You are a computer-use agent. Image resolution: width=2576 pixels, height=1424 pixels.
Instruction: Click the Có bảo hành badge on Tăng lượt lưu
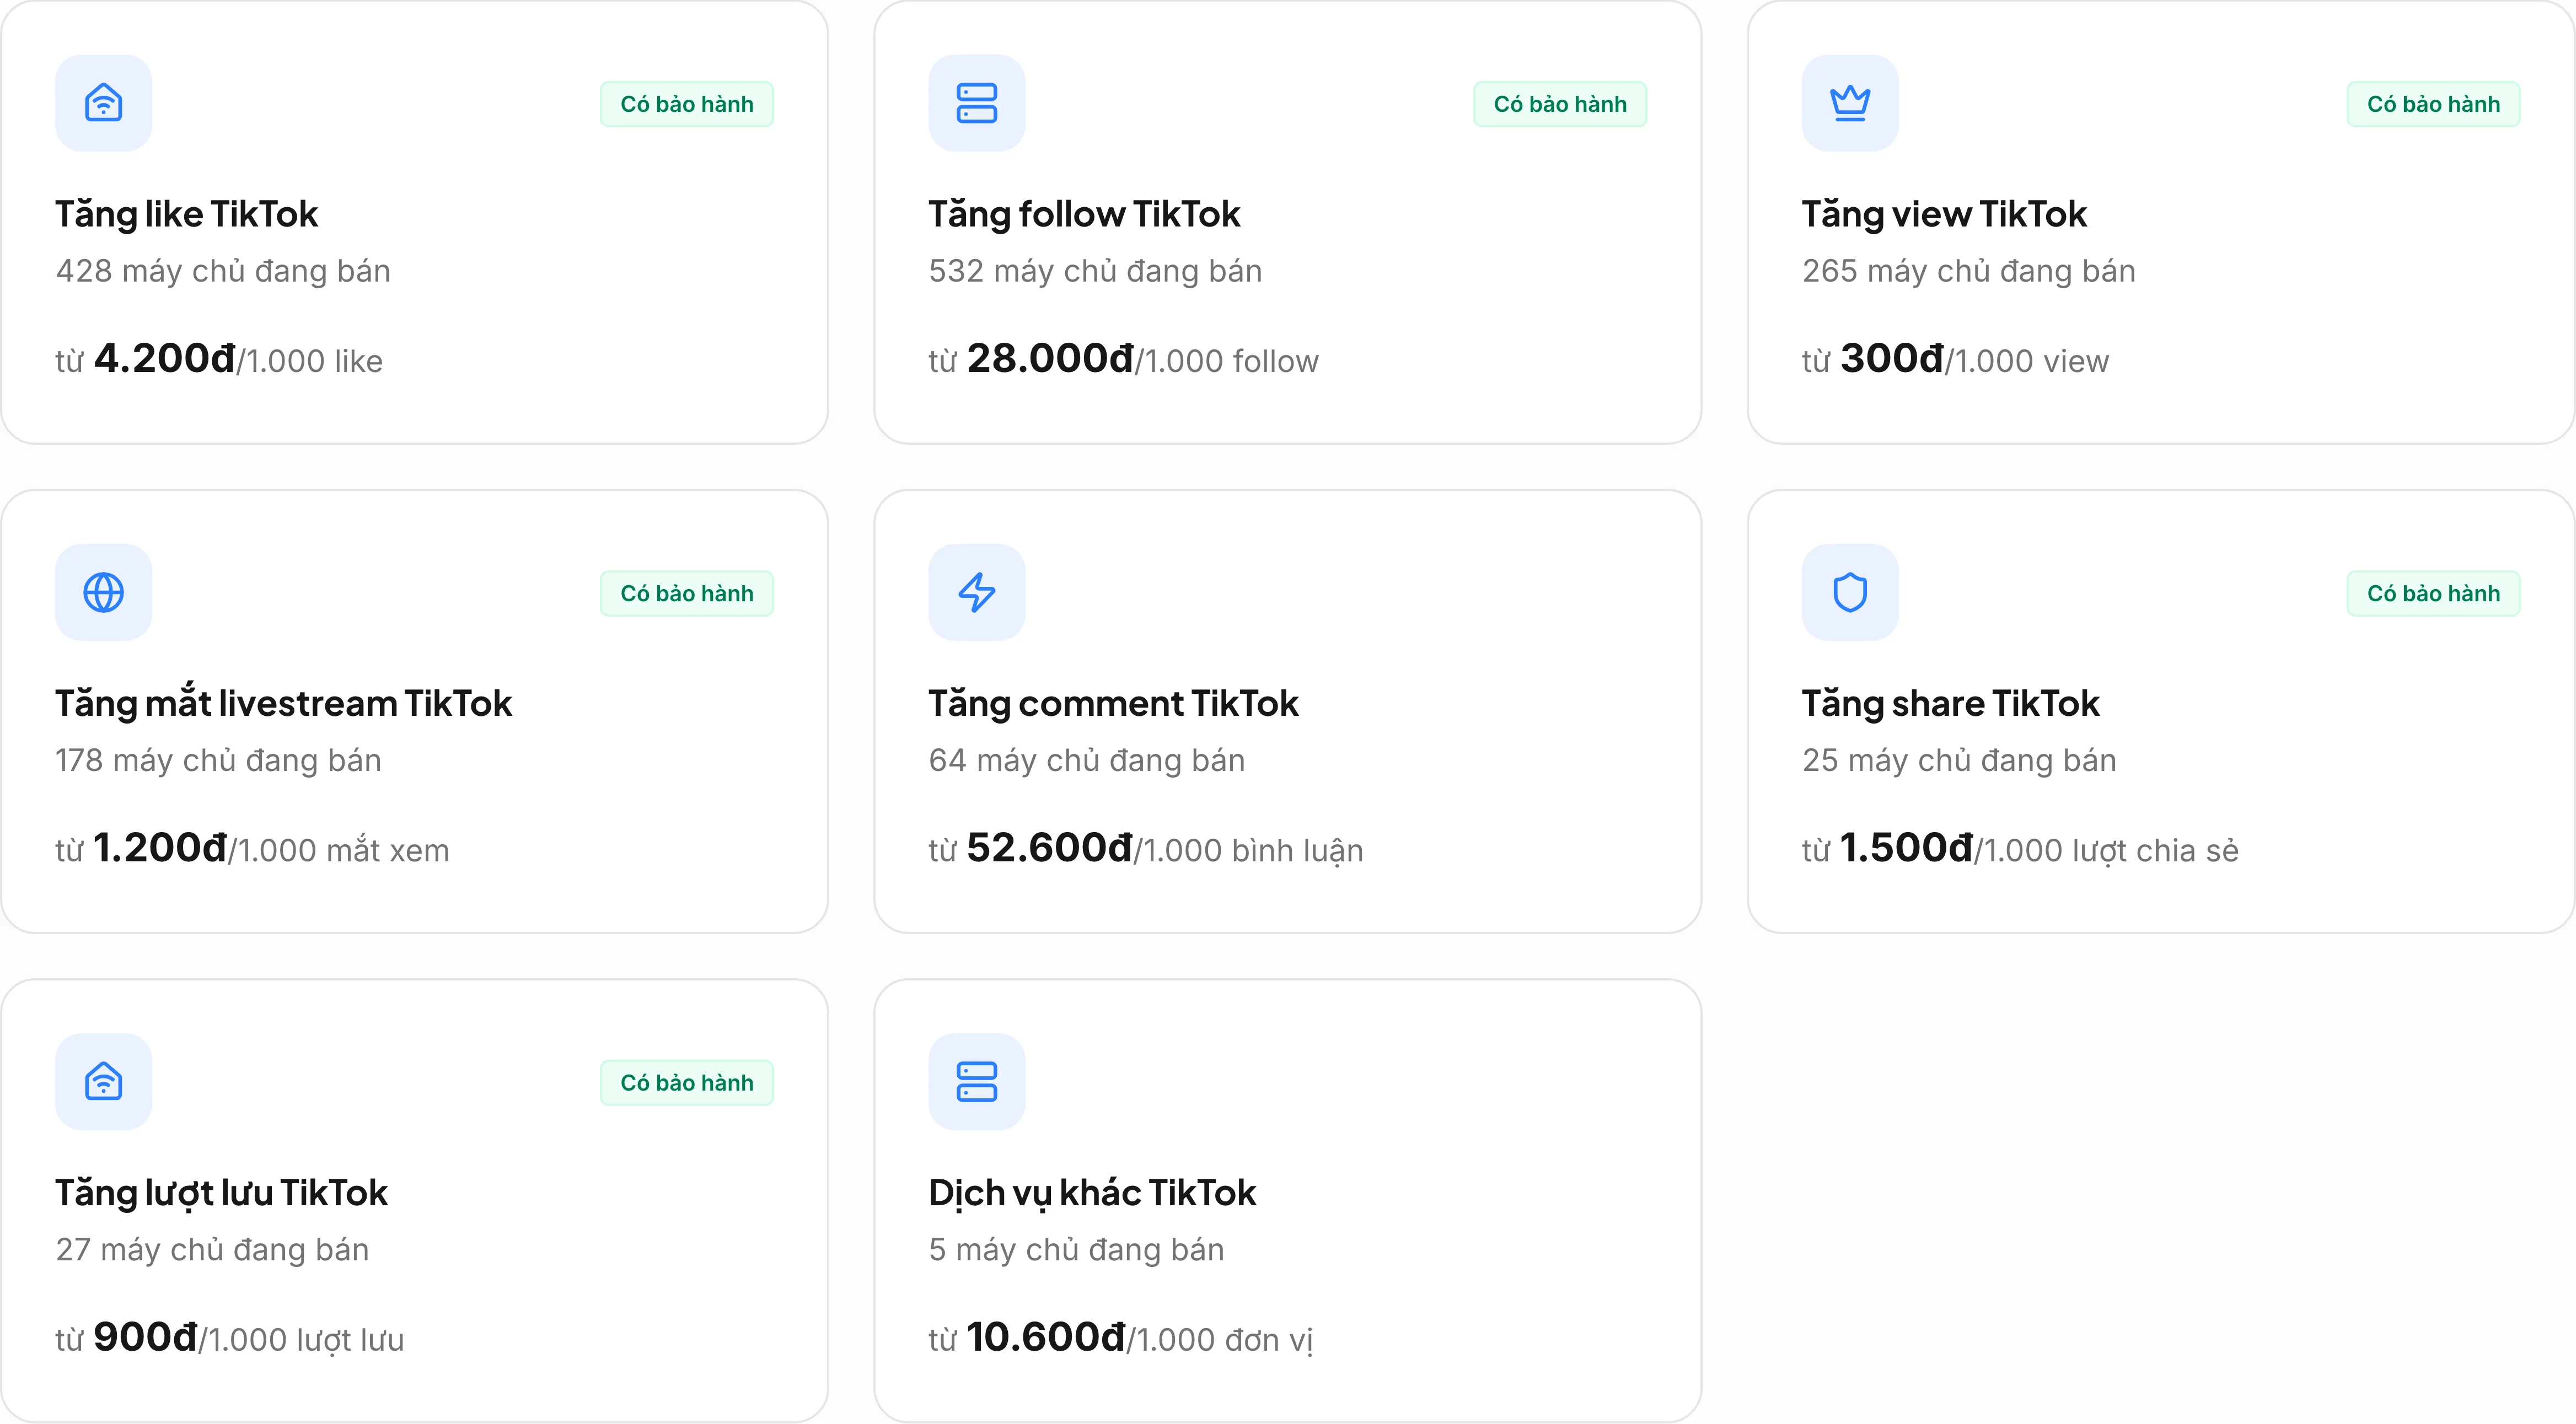point(687,1082)
